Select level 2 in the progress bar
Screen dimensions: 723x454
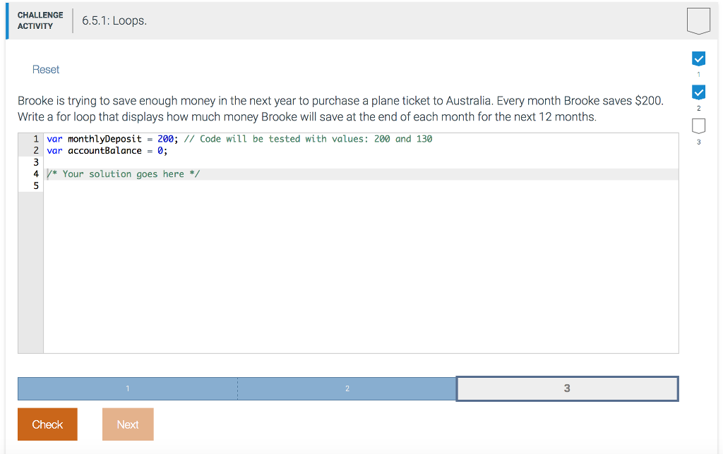[x=347, y=388]
